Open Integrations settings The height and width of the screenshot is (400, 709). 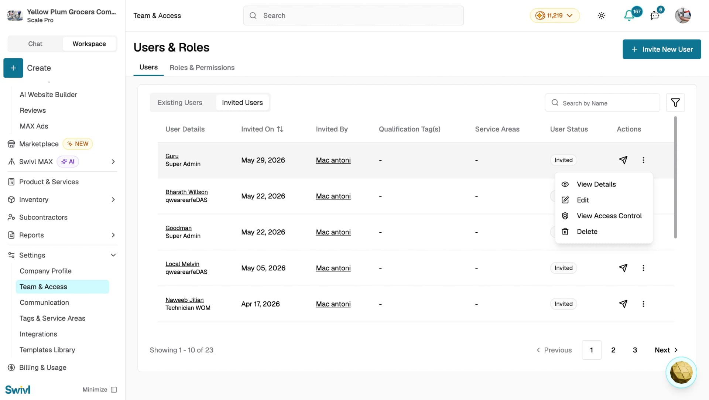click(38, 334)
